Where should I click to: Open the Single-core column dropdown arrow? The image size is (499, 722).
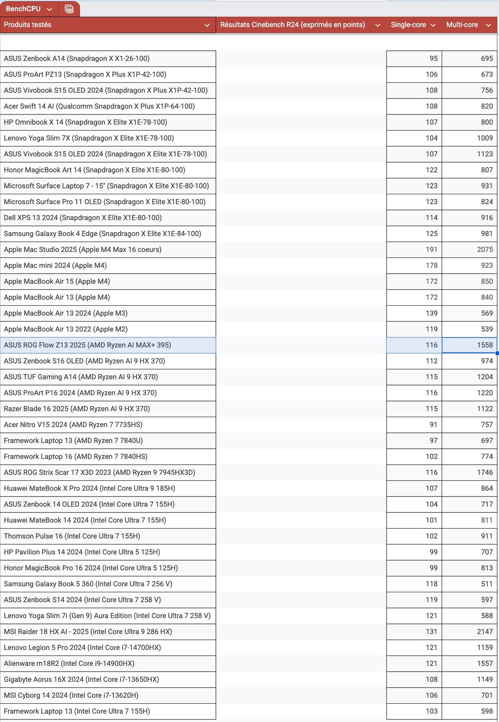coord(433,25)
